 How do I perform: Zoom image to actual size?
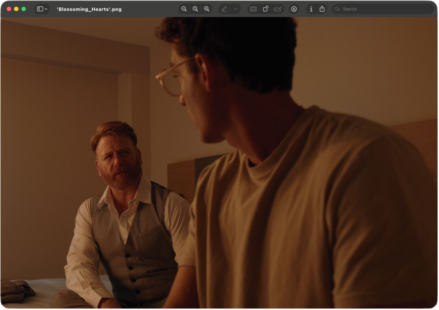click(195, 9)
